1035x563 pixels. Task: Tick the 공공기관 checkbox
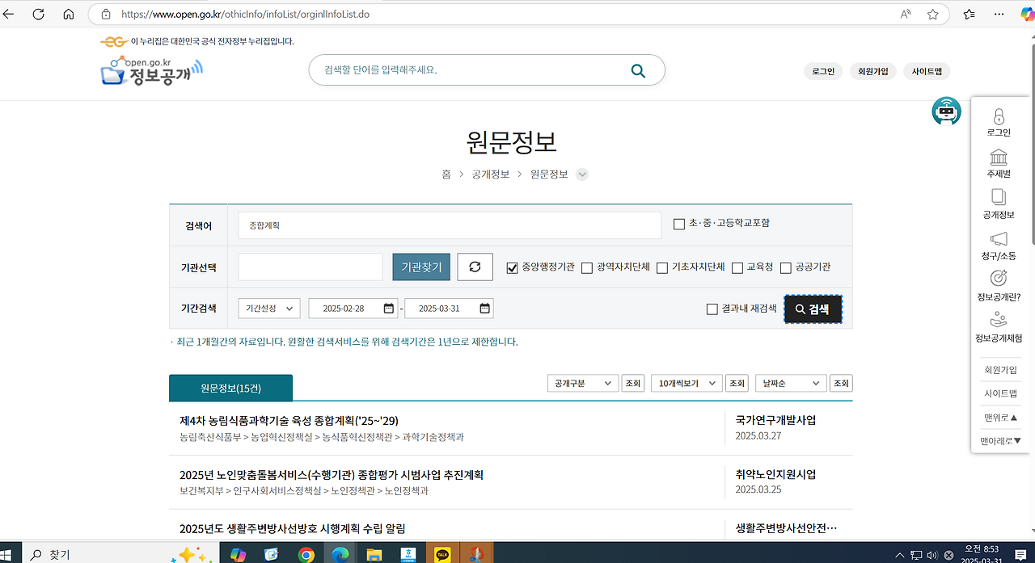[786, 267]
